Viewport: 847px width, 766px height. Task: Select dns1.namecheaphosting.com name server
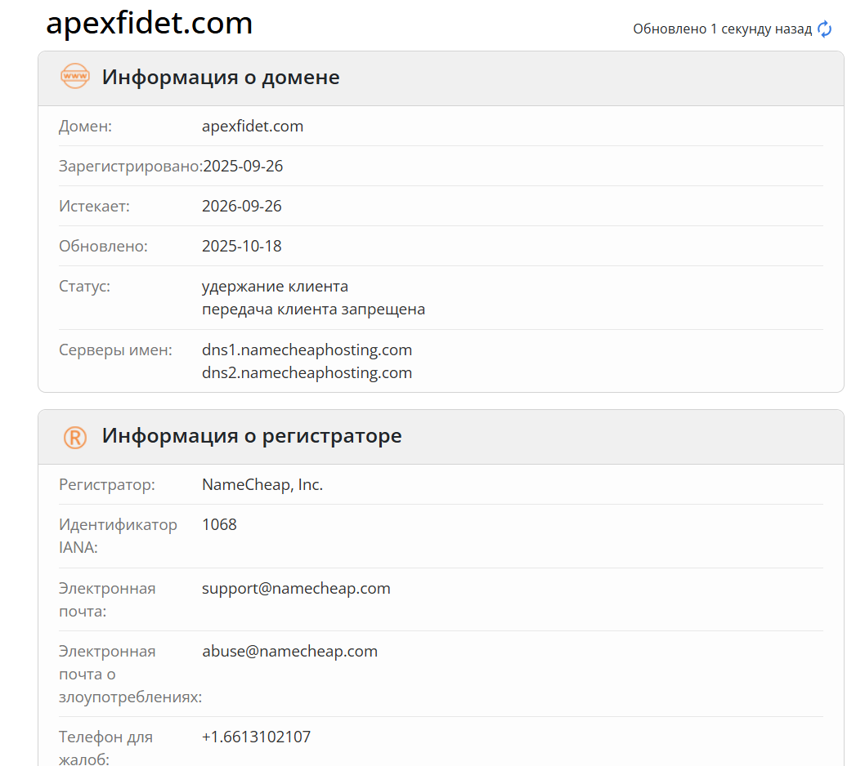coord(307,350)
